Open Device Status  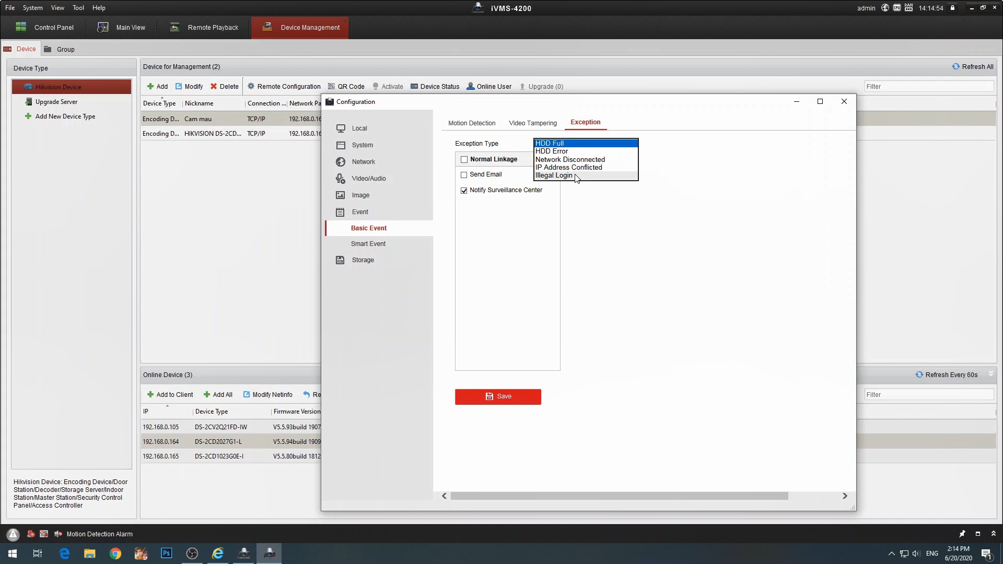pyautogui.click(x=435, y=87)
